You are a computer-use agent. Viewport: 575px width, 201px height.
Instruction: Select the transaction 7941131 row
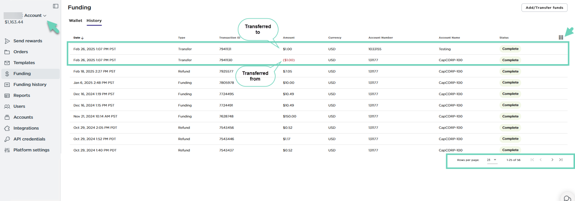pos(225,49)
